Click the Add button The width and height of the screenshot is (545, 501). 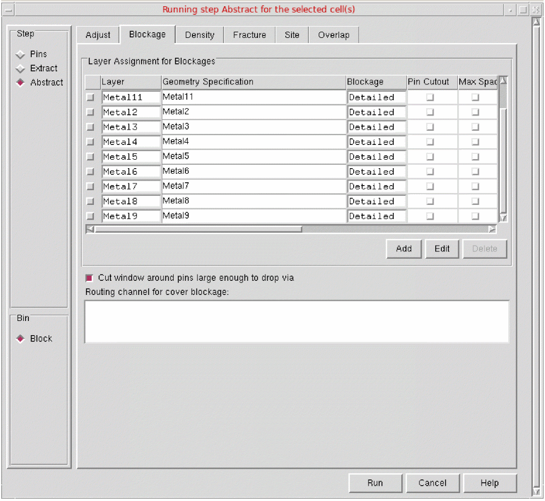coord(404,249)
